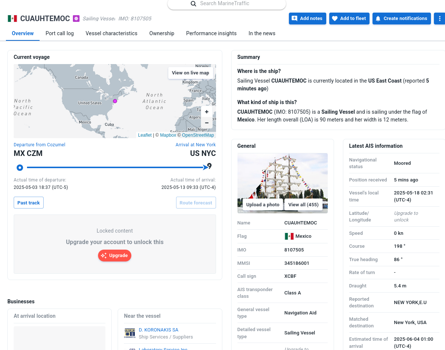Screen dimensions: 445x350
Task: Upload a photo of the vessel
Action: (263, 205)
